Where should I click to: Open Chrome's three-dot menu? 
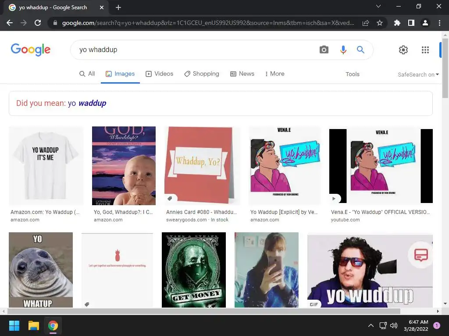(x=439, y=23)
